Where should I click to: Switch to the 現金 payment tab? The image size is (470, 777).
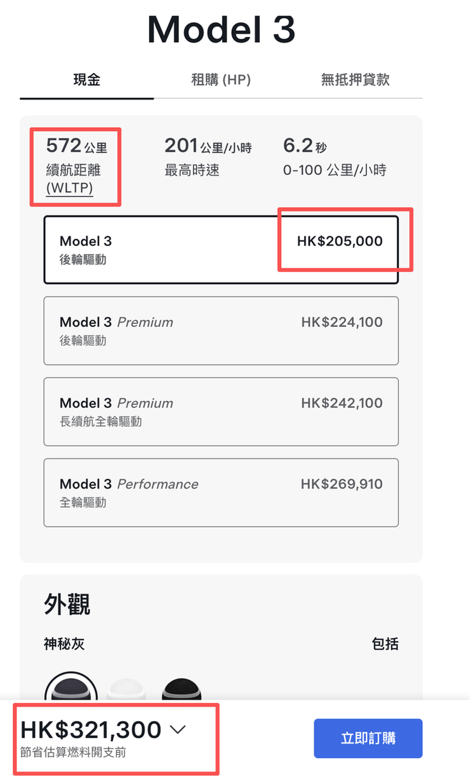tap(87, 80)
